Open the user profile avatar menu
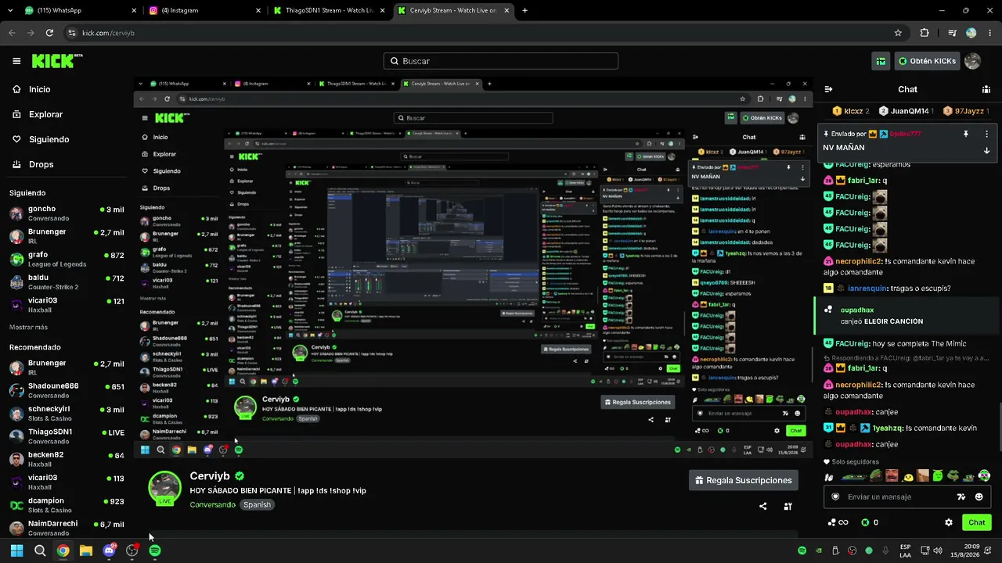Viewport: 1002px width, 563px height. click(973, 61)
